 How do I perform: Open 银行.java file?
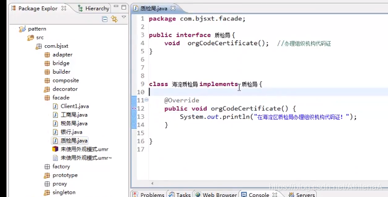pyautogui.click(x=71, y=132)
